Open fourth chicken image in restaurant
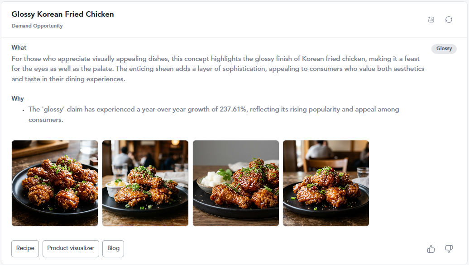 point(326,183)
